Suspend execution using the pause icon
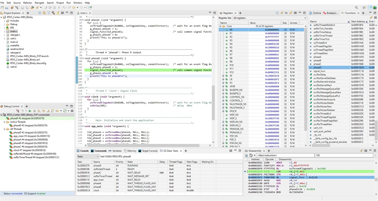This screenshot has width=378, height=201. [35, 111]
